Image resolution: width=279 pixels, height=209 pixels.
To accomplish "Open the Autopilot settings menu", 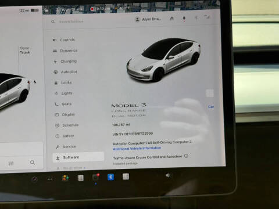I will point(65,72).
